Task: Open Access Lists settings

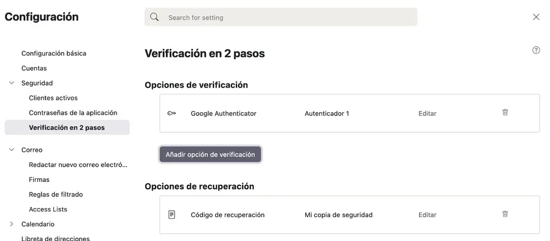Action: 48,210
